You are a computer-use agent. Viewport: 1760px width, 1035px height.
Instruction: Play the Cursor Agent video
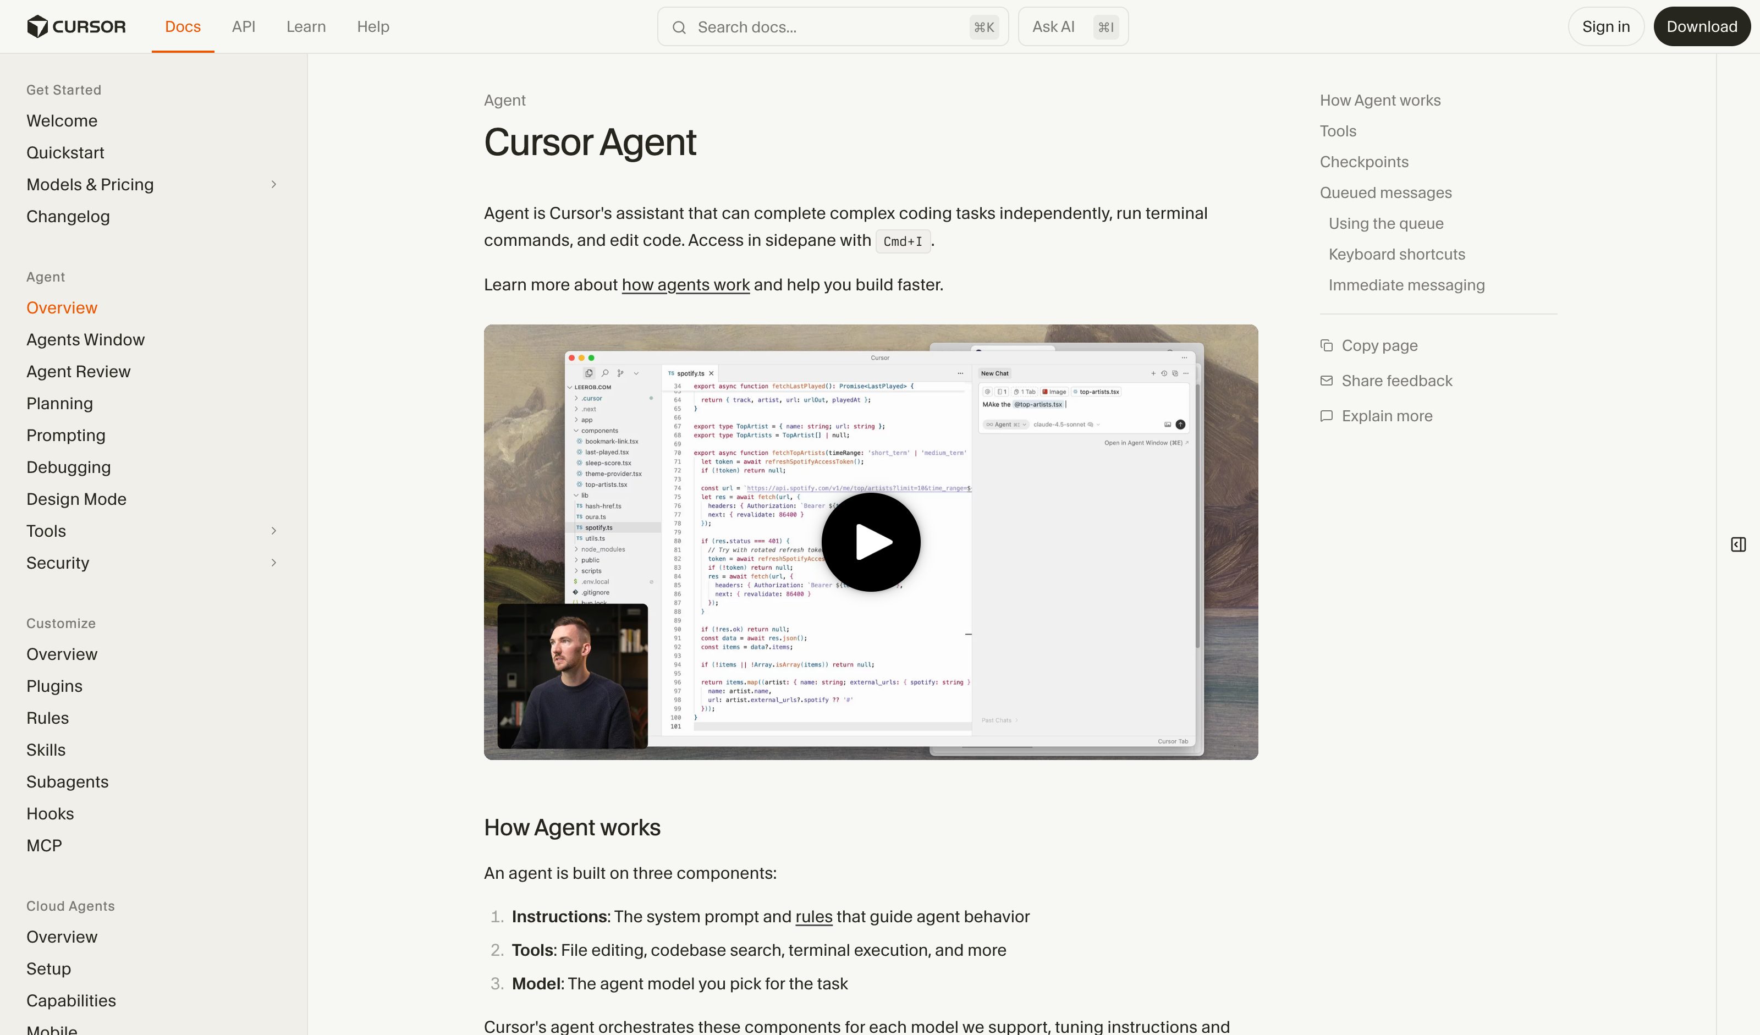[x=871, y=542]
